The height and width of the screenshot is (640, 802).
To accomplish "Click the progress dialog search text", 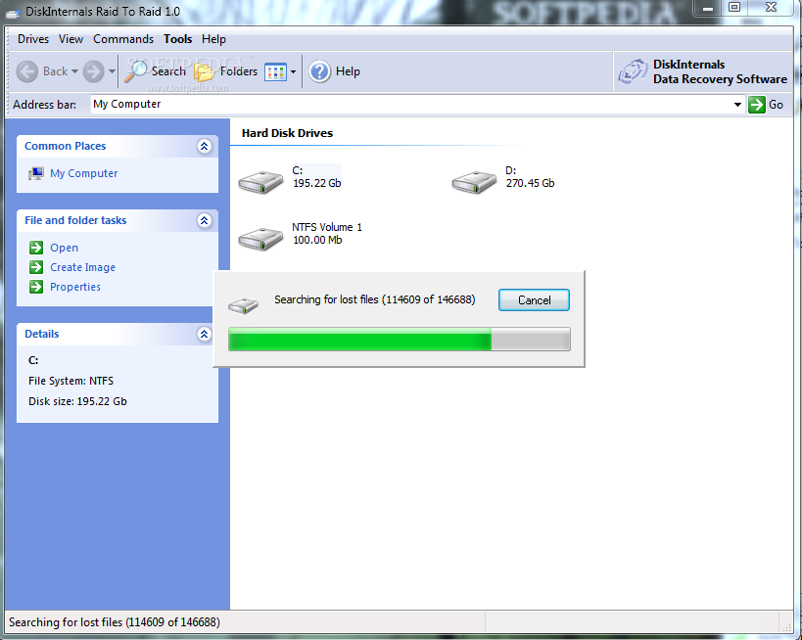I will (x=375, y=299).
